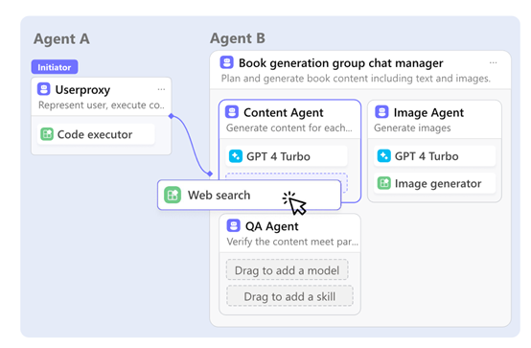
Task: Click the Agent B heading
Action: (238, 38)
